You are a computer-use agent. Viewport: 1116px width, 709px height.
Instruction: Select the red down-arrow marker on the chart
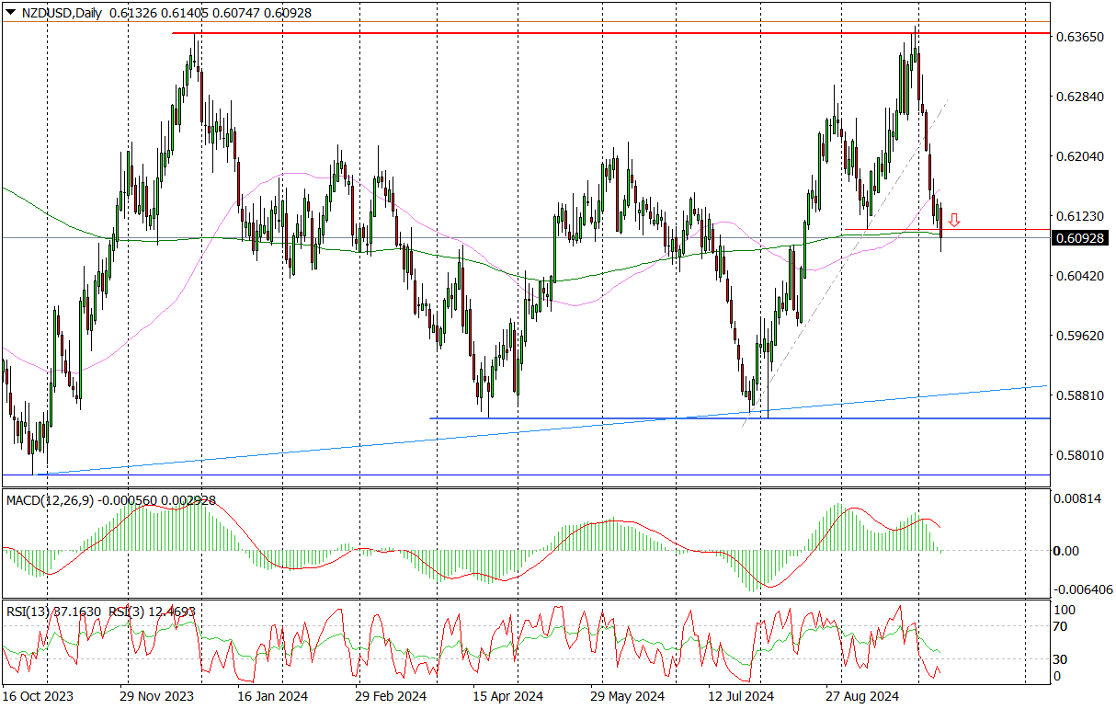coord(955,220)
